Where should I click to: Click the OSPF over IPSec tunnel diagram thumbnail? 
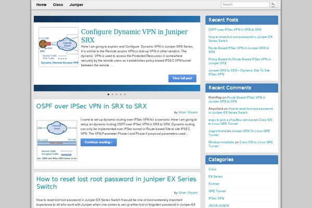click(57, 140)
